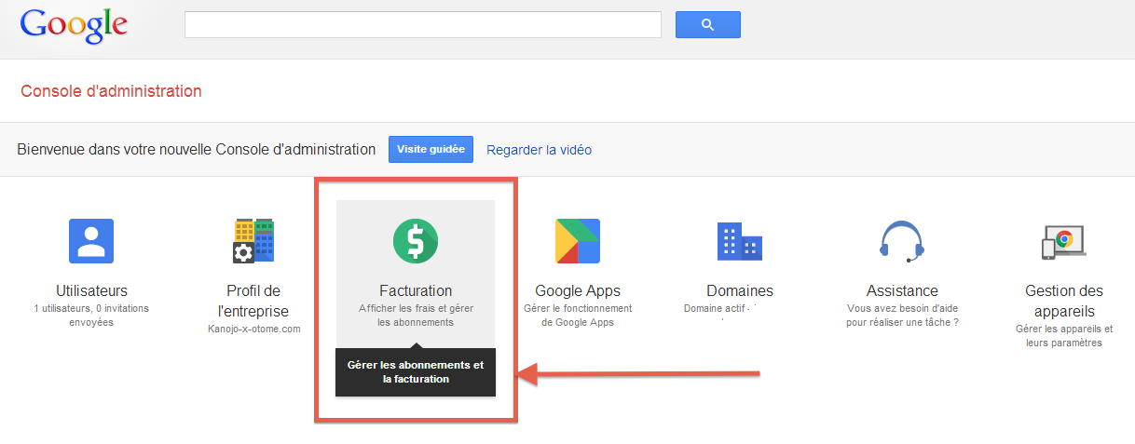
Task: Click 'Gérer le fonctionnement de Google Apps' text
Action: coord(578,315)
